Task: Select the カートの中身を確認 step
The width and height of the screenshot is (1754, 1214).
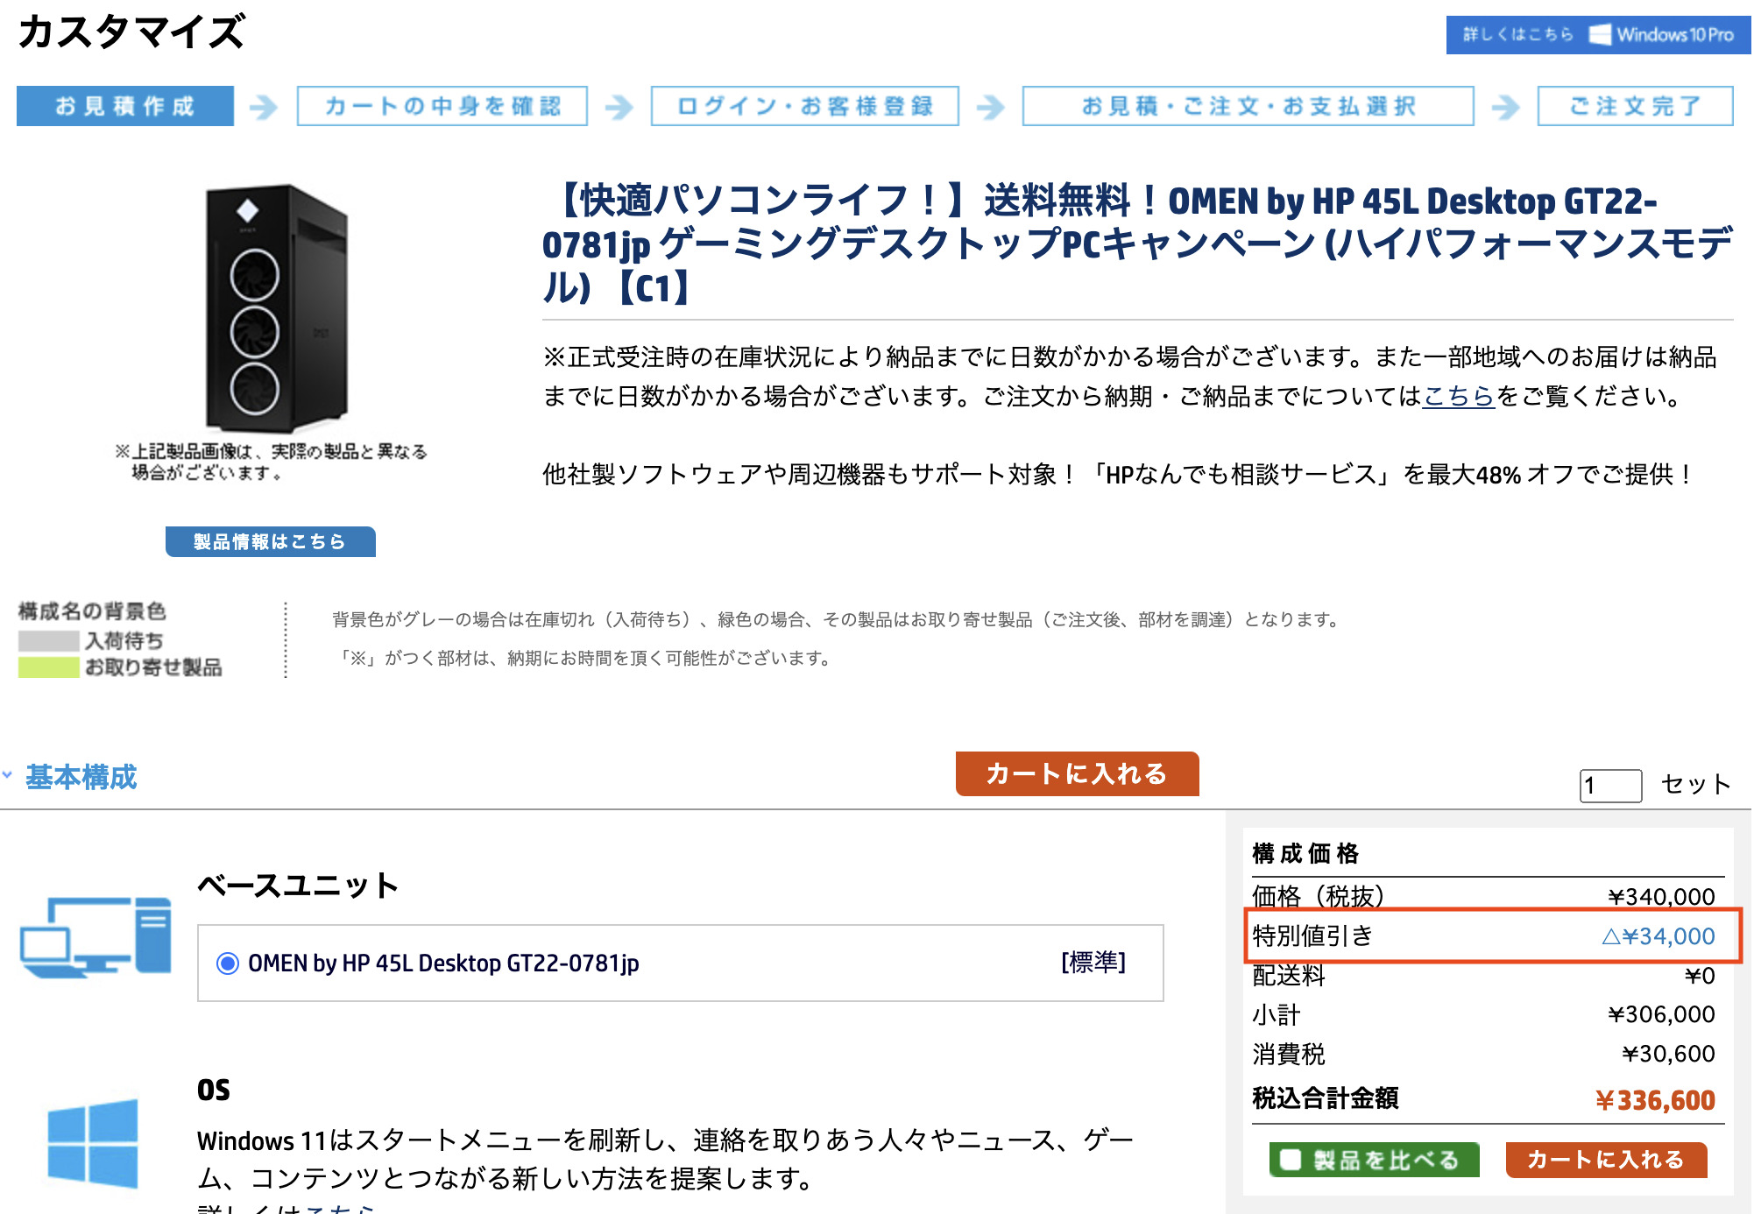Action: click(x=442, y=106)
